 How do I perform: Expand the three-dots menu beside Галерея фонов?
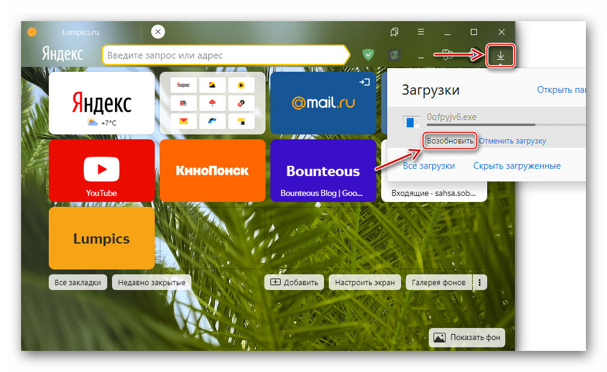click(x=479, y=283)
